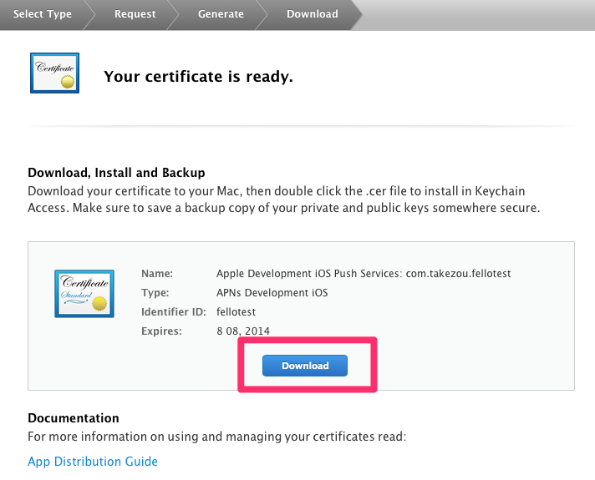Click the 'Name:' field label
Screen dimensions: 595x480
pyautogui.click(x=157, y=274)
